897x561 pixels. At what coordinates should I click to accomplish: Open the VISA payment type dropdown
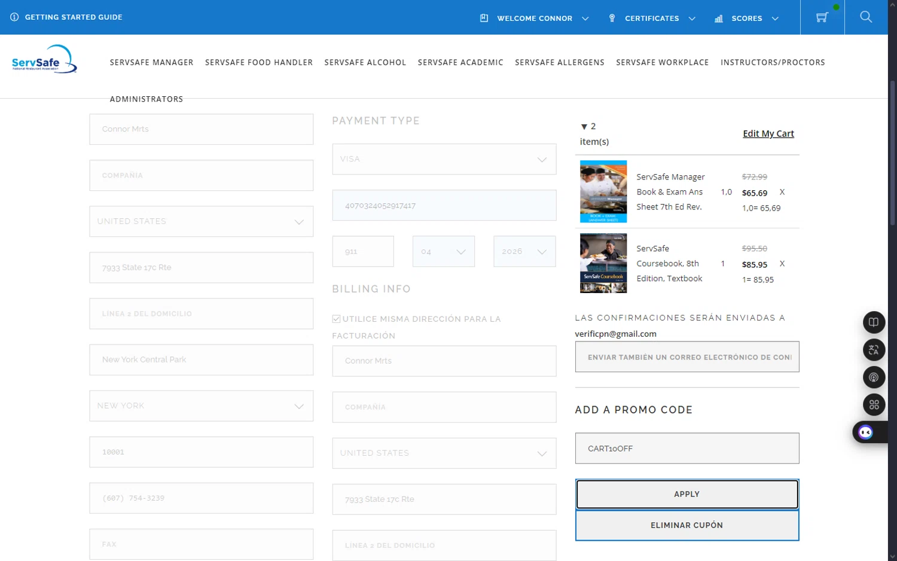444,159
